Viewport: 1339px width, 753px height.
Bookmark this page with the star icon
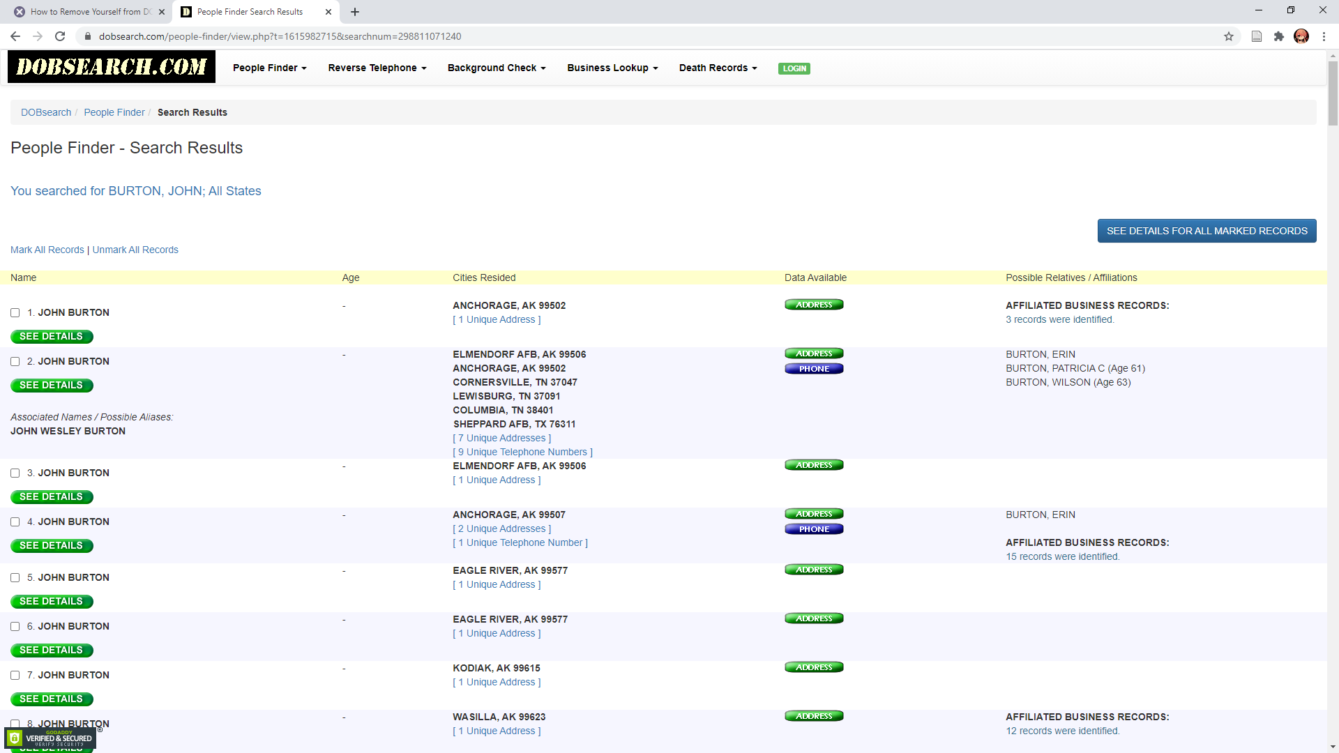pos(1229,36)
